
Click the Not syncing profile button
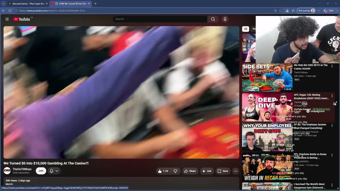(306, 11)
